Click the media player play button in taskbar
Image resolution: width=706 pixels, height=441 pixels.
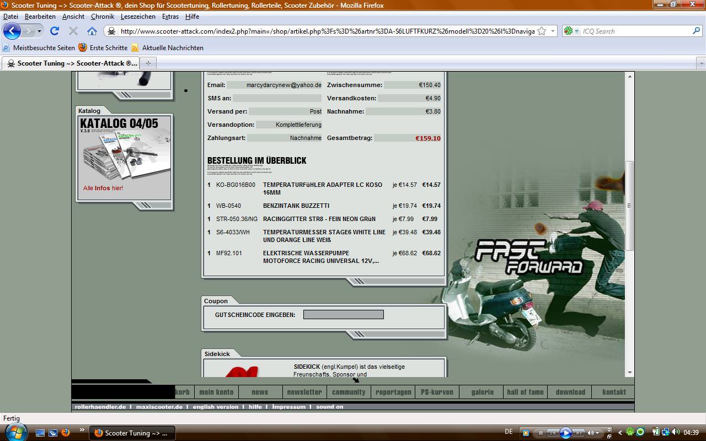pos(565,433)
